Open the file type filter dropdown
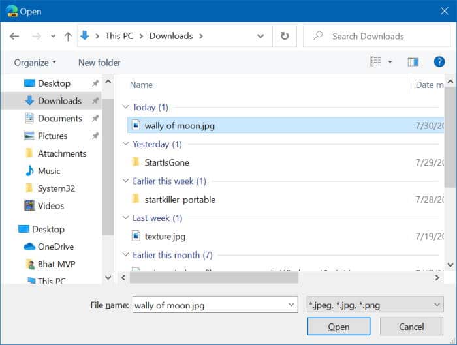The width and height of the screenshot is (457, 345). coord(375,305)
